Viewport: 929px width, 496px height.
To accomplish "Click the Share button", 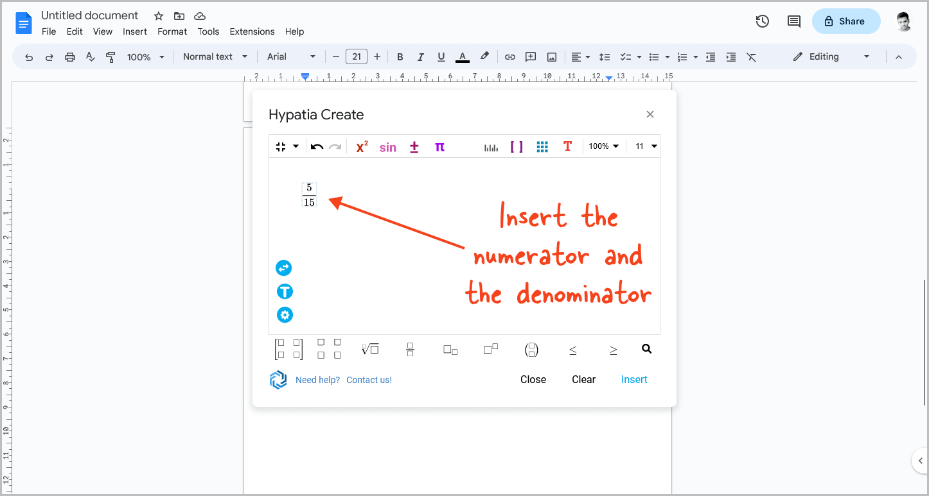I will pyautogui.click(x=846, y=21).
